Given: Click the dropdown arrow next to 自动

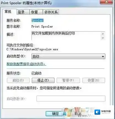Looking at the screenshot, I should [103, 57].
